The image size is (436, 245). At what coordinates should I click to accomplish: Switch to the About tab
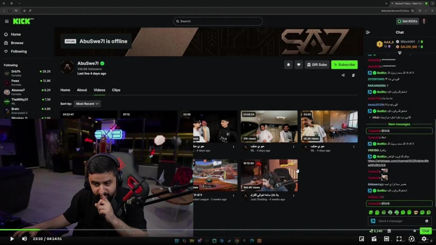point(82,90)
